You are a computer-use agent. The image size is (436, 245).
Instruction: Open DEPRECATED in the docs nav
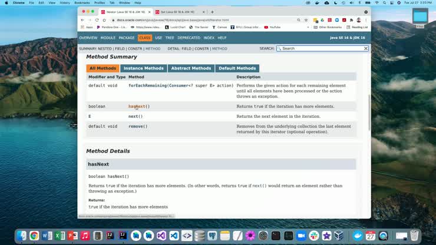189,38
